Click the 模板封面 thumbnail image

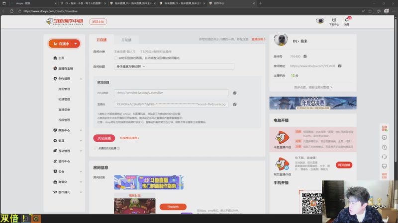pos(134,206)
